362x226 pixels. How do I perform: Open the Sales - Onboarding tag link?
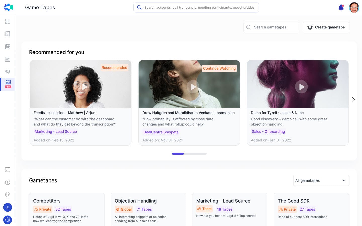click(268, 132)
